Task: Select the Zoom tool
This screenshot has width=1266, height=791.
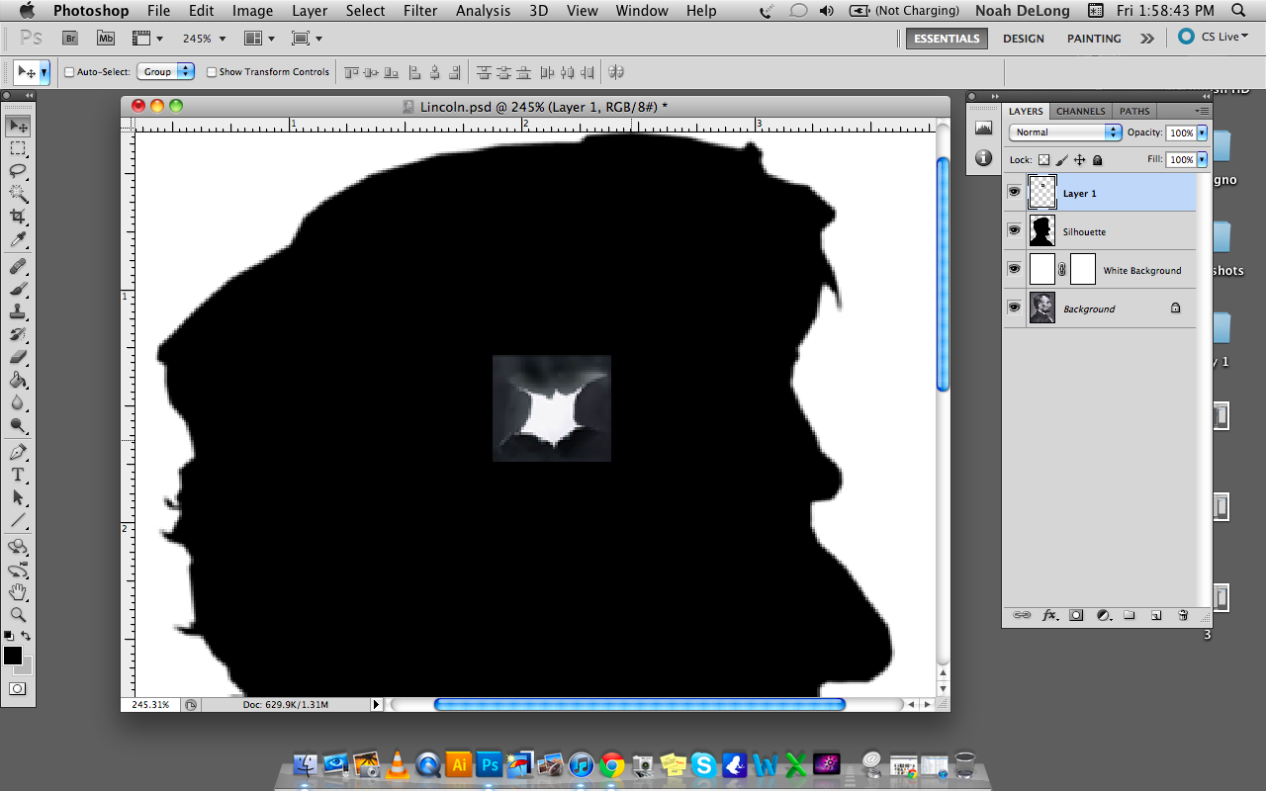Action: coord(18,615)
